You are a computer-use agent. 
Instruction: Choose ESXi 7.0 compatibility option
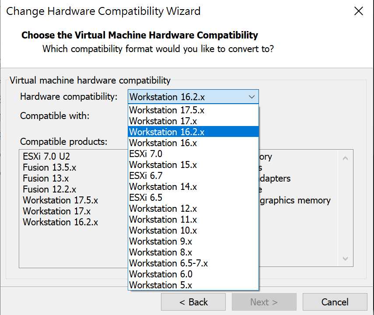[x=193, y=154]
